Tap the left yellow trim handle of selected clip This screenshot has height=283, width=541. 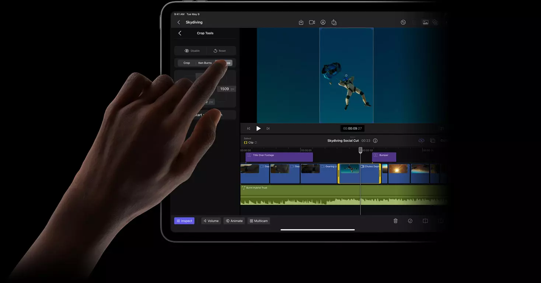click(339, 174)
